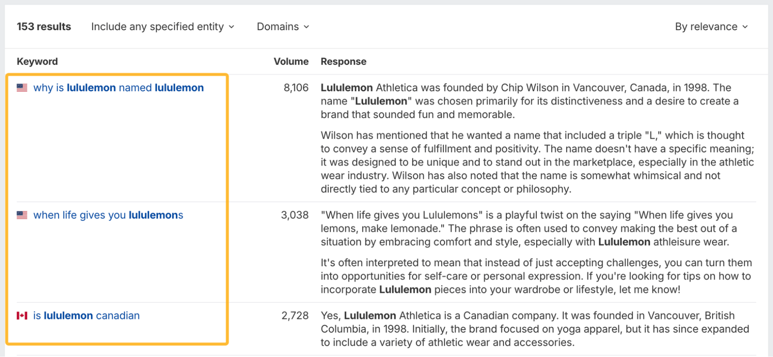The height and width of the screenshot is (357, 773).
Task: Click the response starting 'Yes, Lululemon Athletica'
Action: (x=534, y=329)
